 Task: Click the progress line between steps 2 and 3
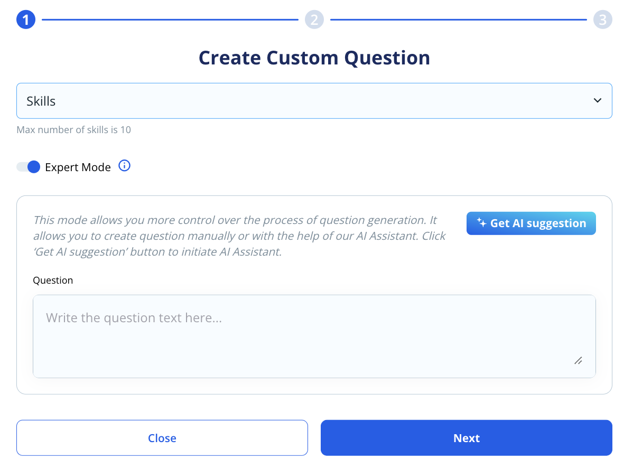(x=458, y=20)
